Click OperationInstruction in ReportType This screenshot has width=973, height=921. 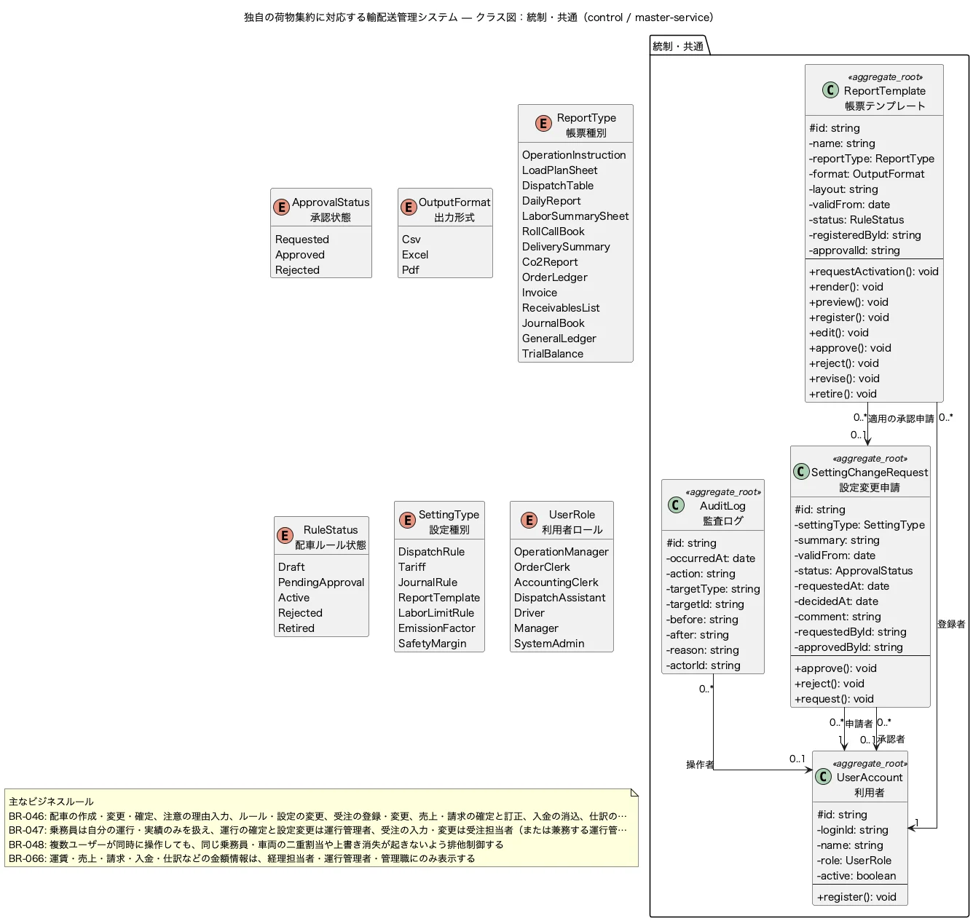tap(574, 155)
